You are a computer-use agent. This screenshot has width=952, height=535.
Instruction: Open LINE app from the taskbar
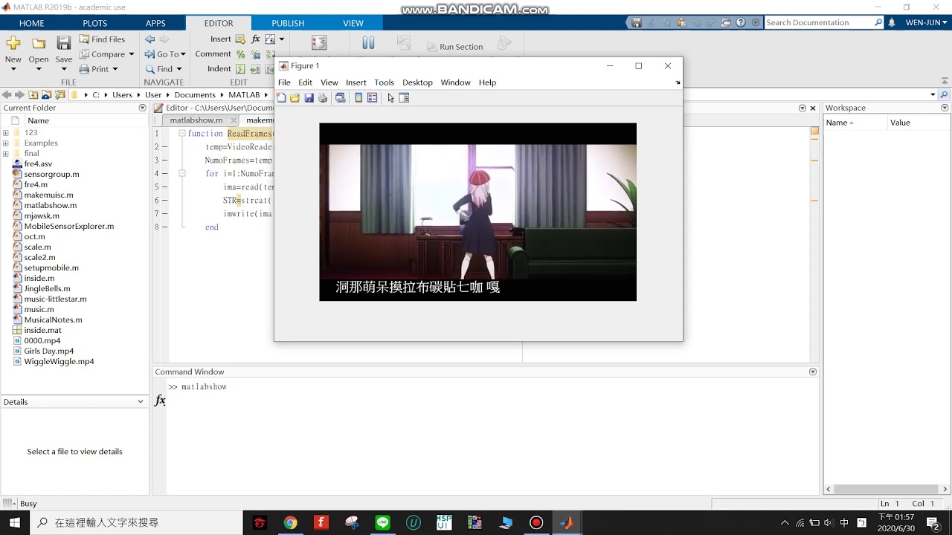pos(382,523)
